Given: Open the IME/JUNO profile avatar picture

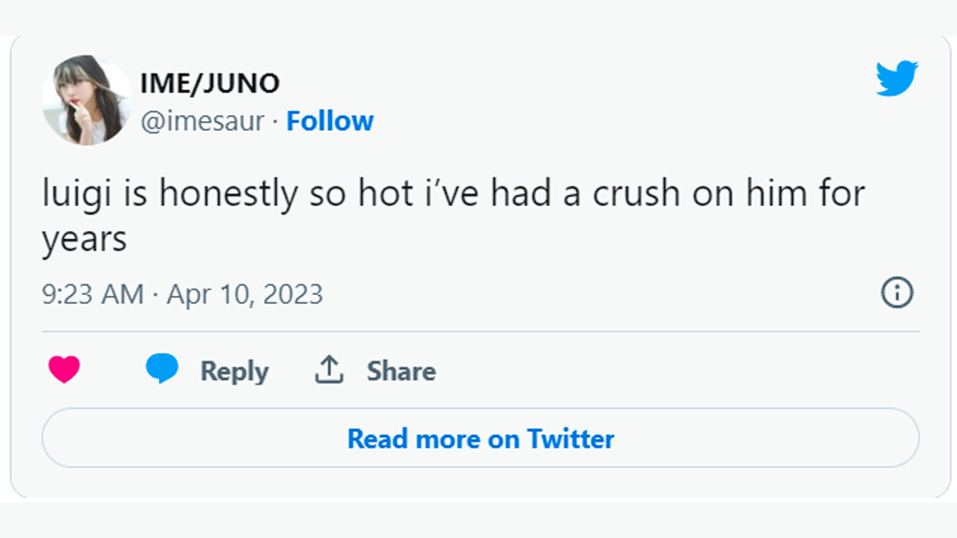Looking at the screenshot, I should point(86,99).
